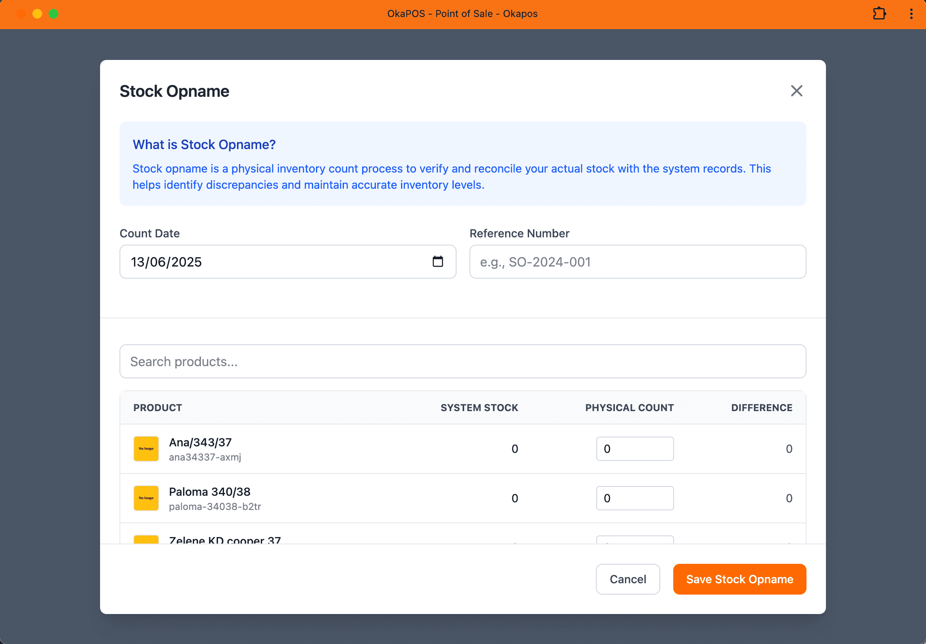Open the calendar icon in Count Date field
Image resolution: width=926 pixels, height=644 pixels.
click(437, 262)
